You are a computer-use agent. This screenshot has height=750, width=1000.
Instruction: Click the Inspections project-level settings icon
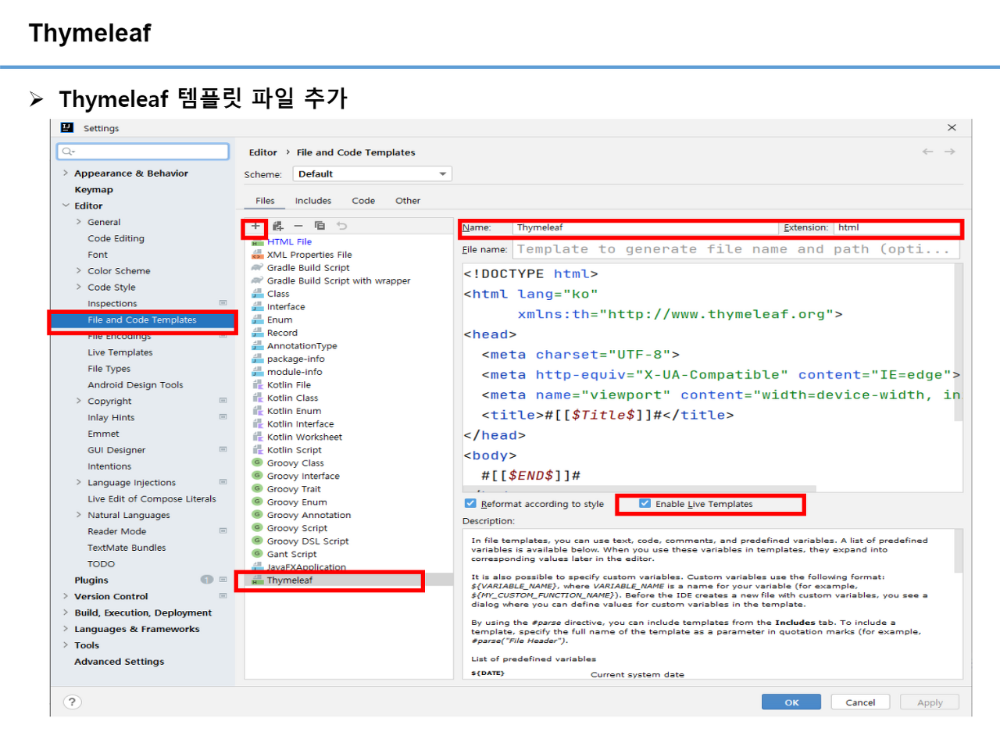[x=223, y=303]
